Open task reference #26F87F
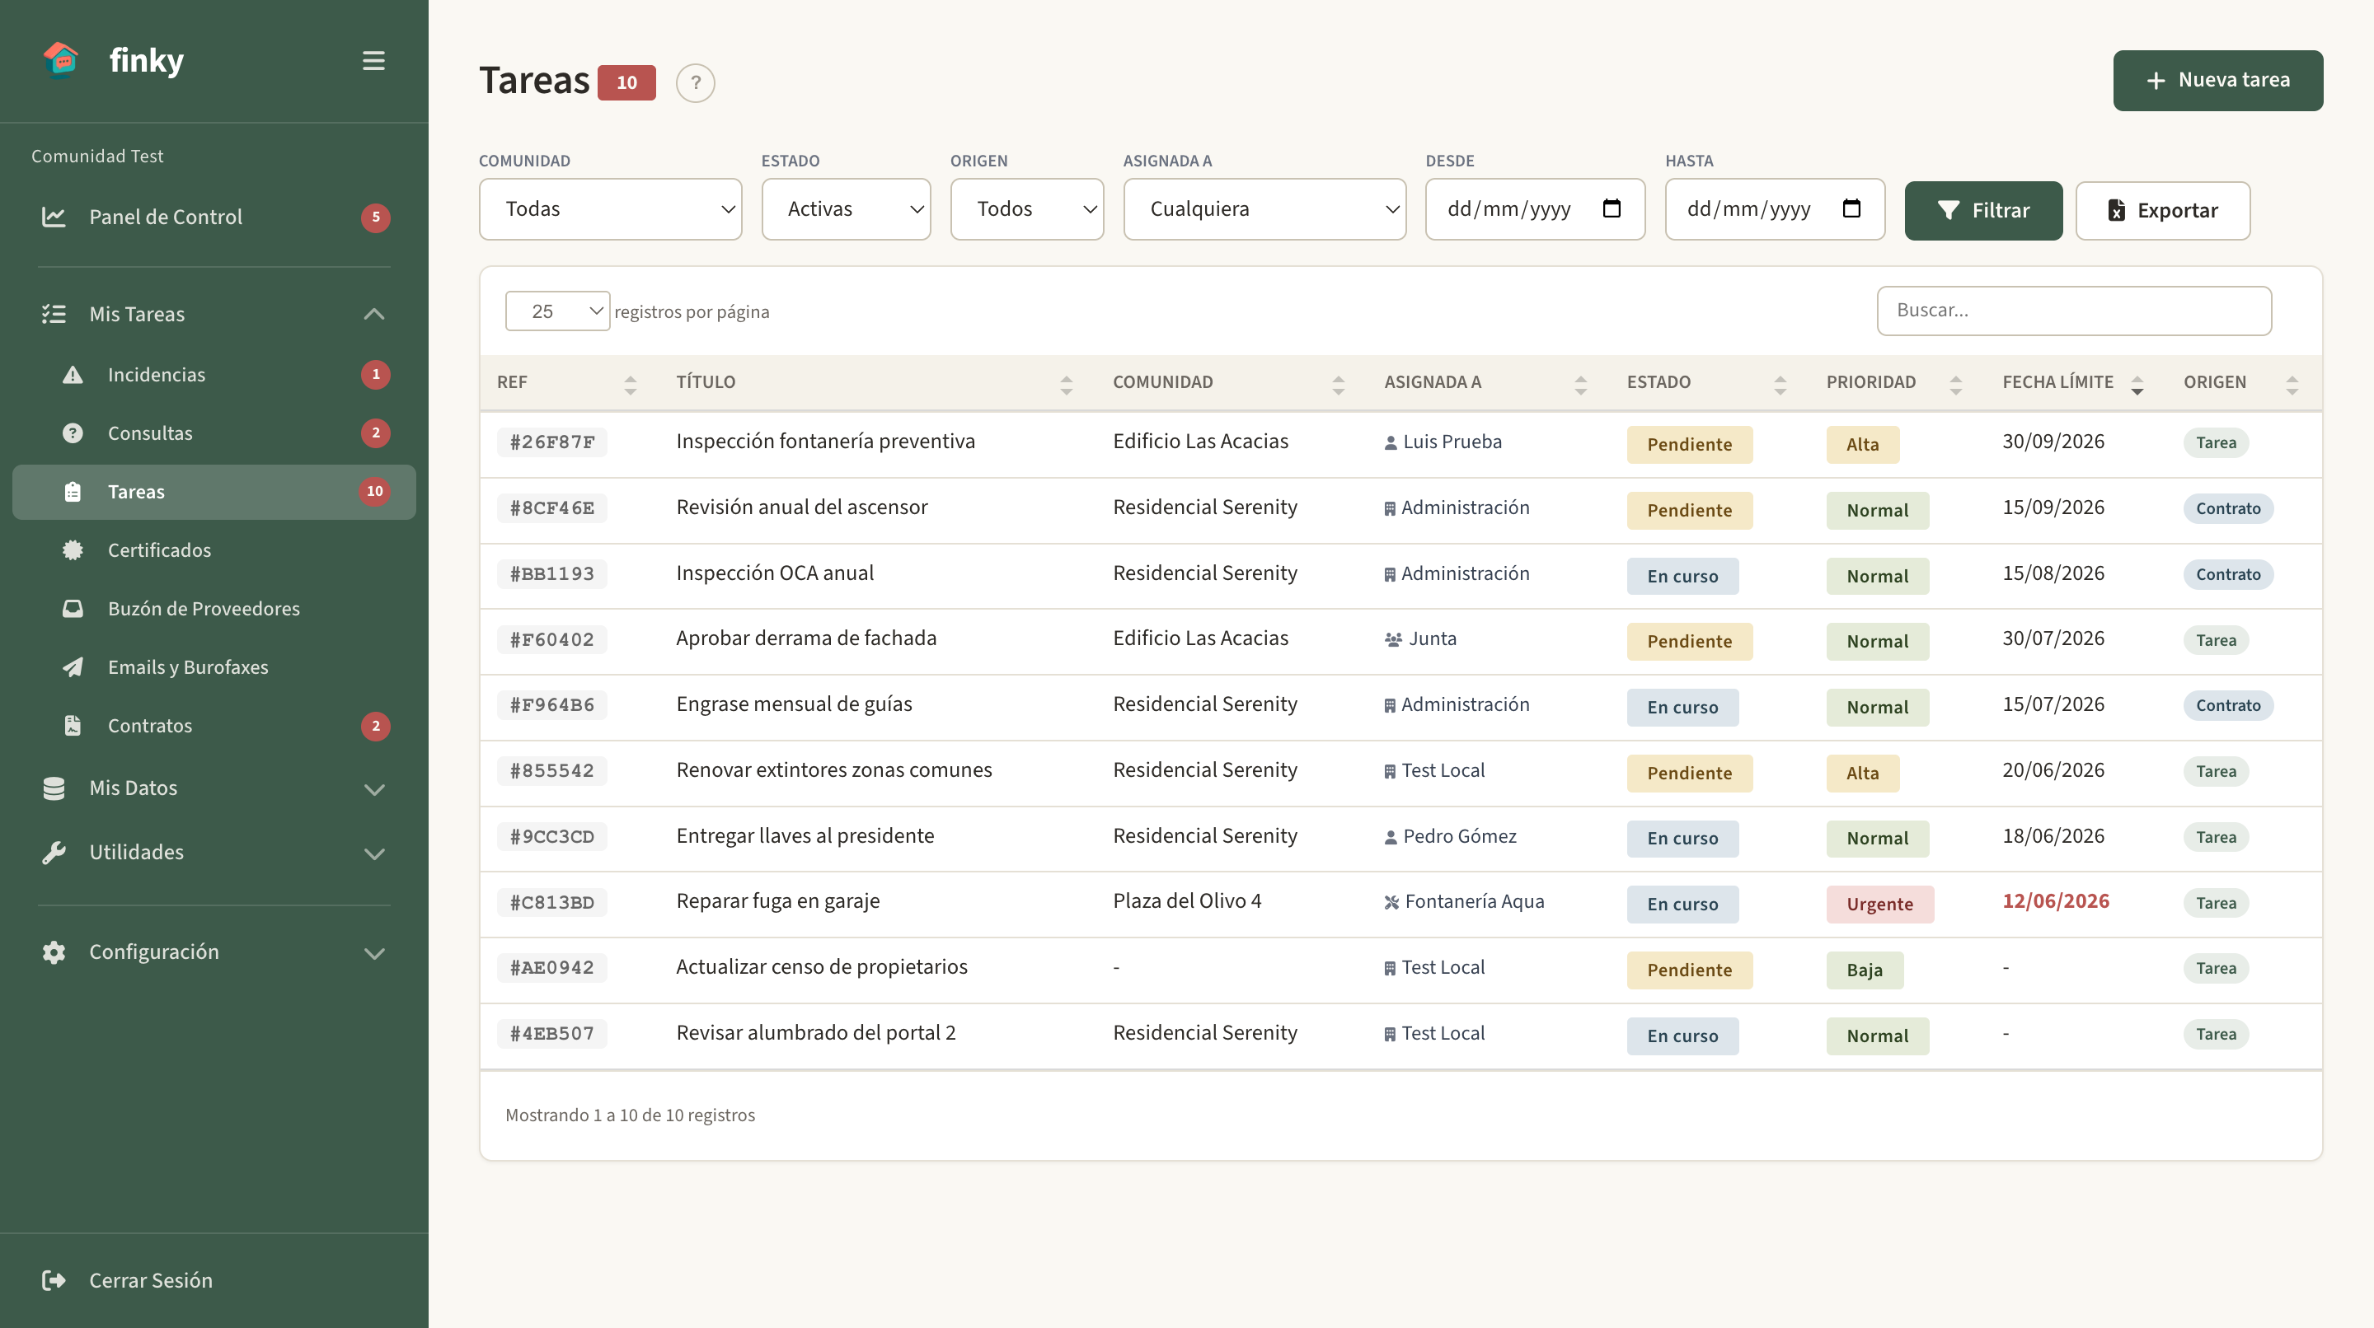Image resolution: width=2374 pixels, height=1328 pixels. tap(552, 443)
